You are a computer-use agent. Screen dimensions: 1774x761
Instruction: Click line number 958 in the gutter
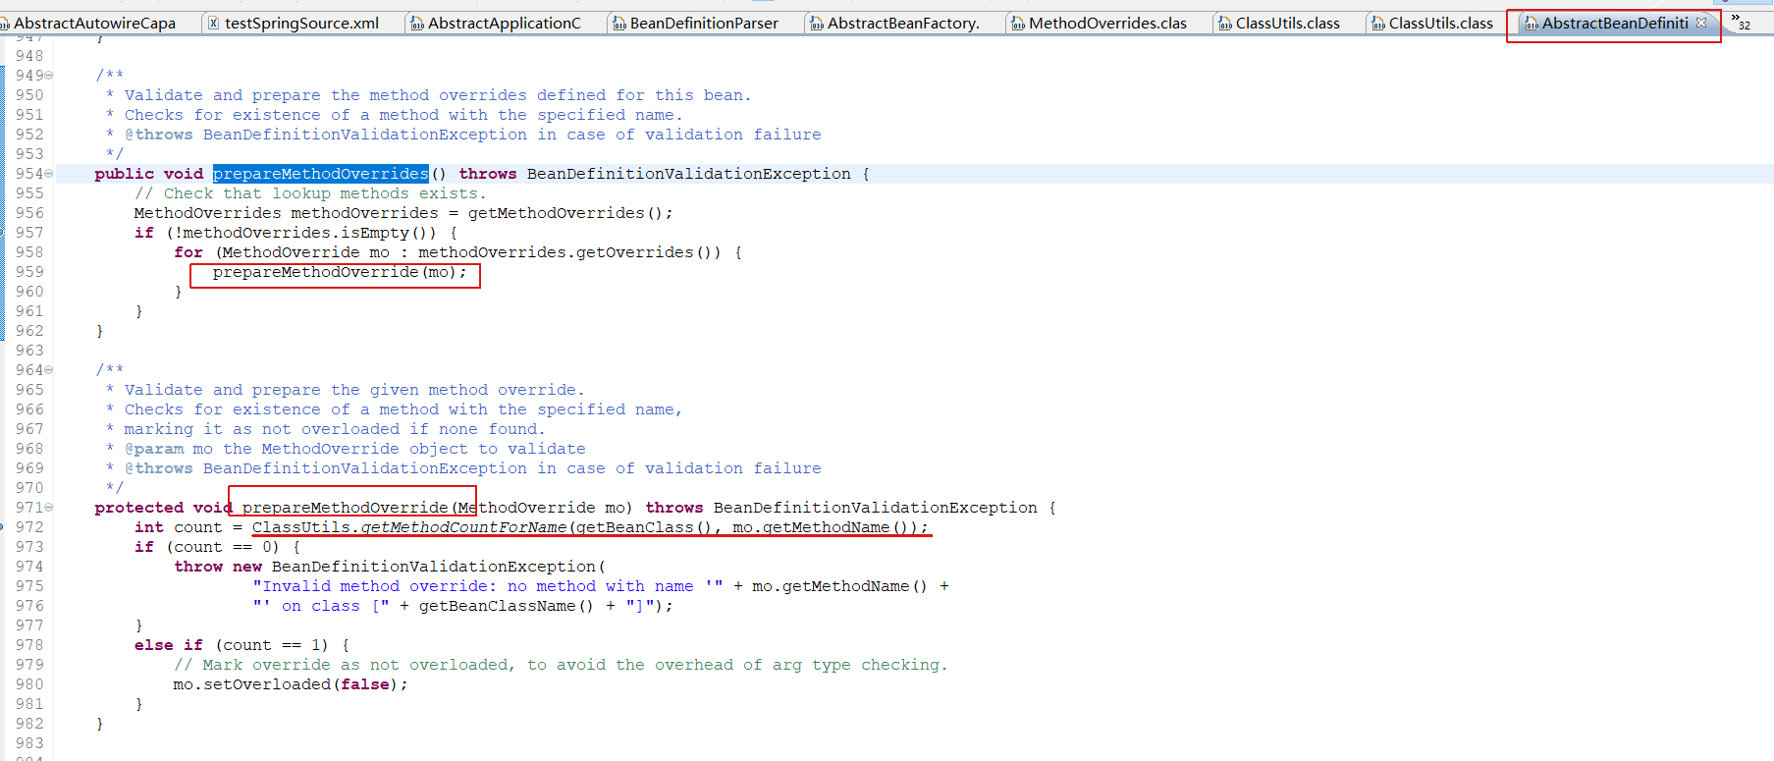(29, 252)
